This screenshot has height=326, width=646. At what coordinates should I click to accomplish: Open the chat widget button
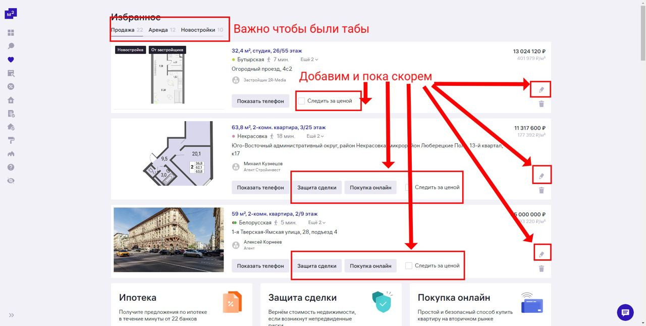coord(625,312)
